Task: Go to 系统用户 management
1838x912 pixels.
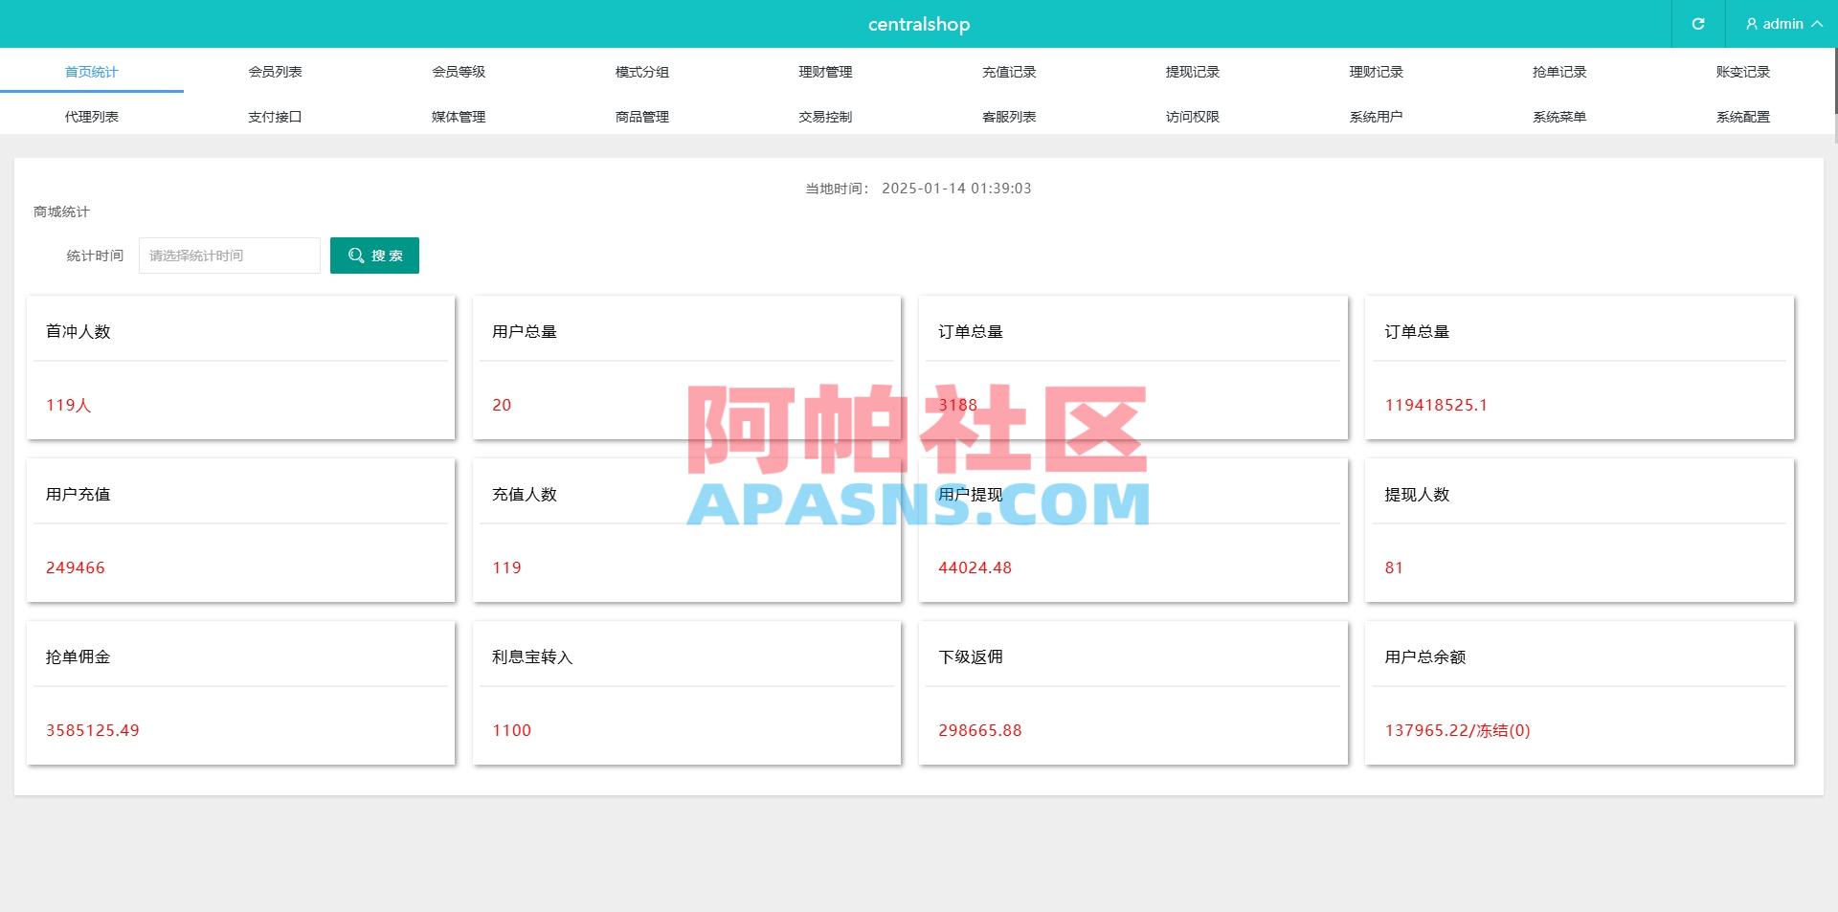Action: pyautogui.click(x=1376, y=116)
